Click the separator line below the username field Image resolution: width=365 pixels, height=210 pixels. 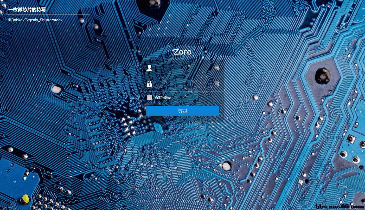point(182,76)
